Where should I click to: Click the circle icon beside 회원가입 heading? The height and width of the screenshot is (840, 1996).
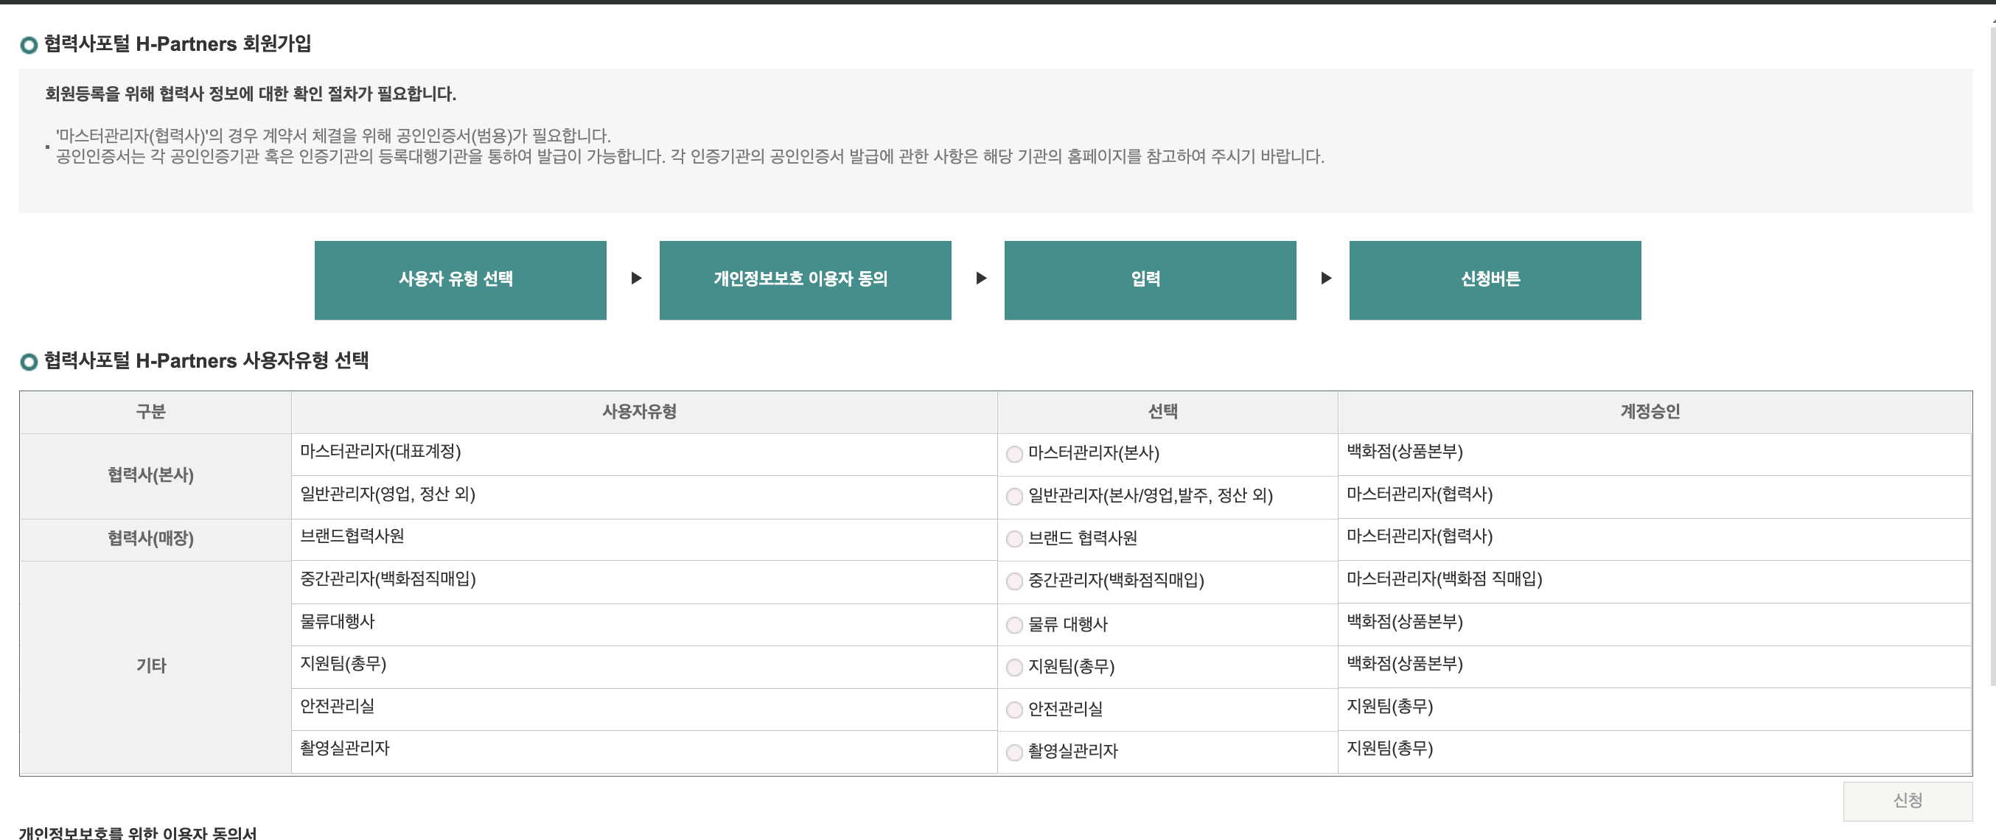pyautogui.click(x=29, y=44)
